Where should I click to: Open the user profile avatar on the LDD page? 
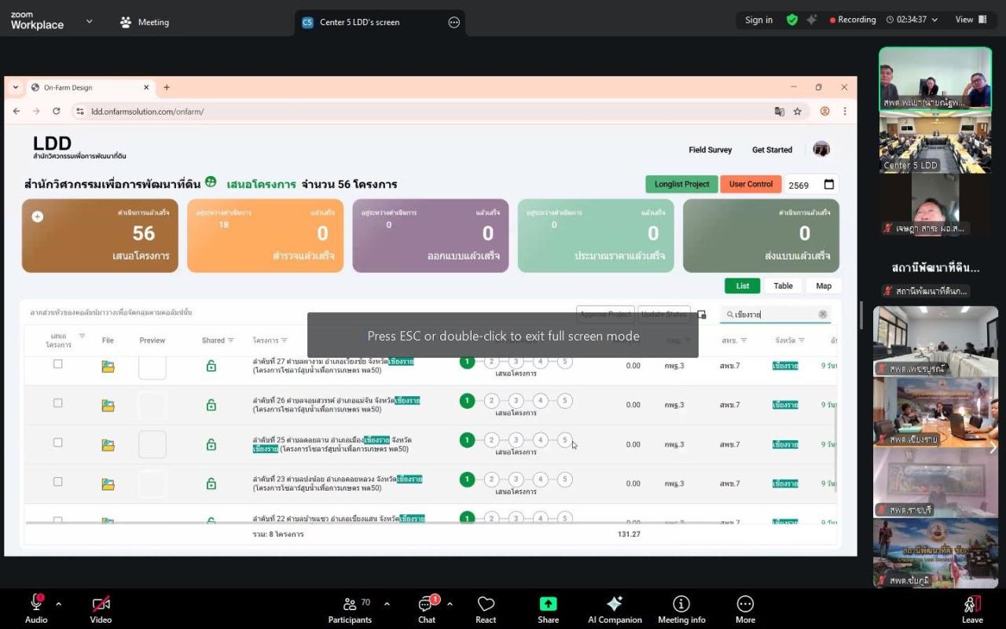pyautogui.click(x=821, y=149)
